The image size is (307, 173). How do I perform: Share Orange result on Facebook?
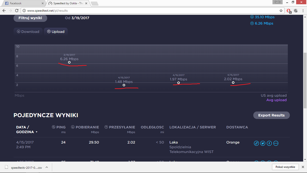click(269, 143)
